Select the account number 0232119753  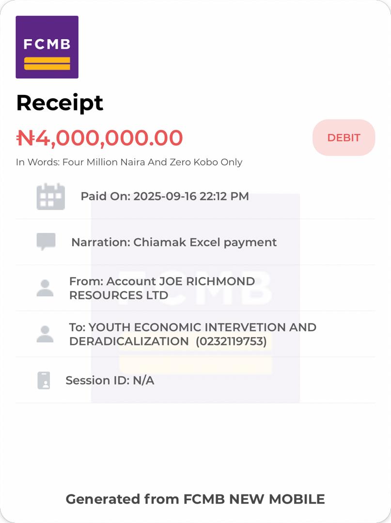coord(231,341)
